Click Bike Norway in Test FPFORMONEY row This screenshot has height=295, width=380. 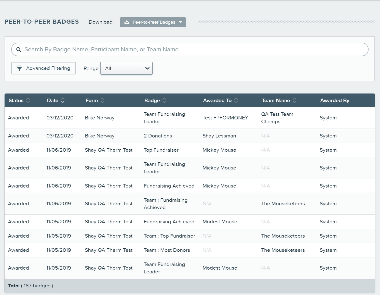coord(100,118)
